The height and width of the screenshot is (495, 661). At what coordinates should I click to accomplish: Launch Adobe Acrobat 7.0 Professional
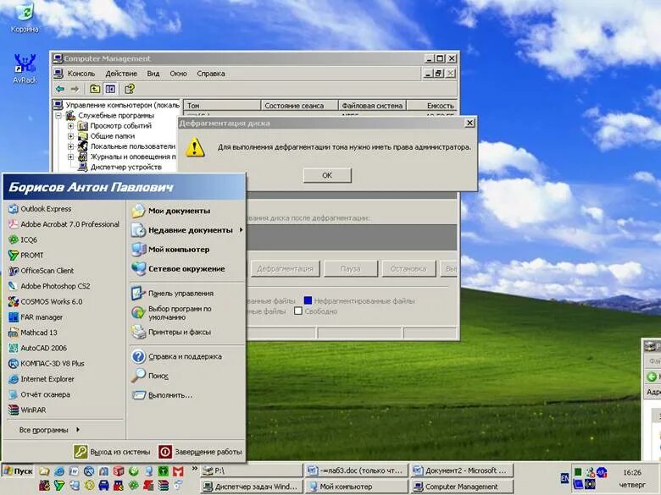(x=64, y=224)
